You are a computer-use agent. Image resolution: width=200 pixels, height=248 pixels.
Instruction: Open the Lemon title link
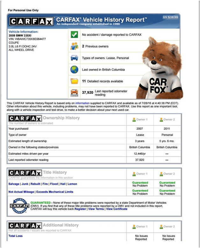(x=72, y=184)
